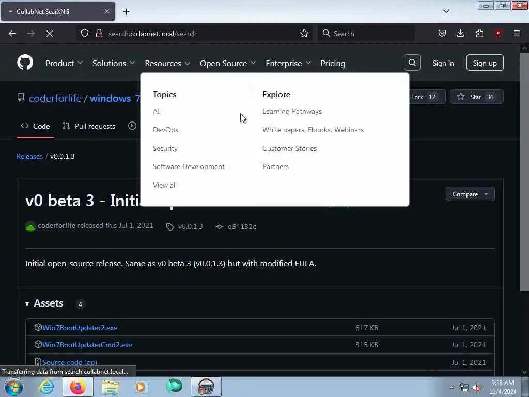Image resolution: width=529 pixels, height=397 pixels.
Task: Click the muted volume tray icon
Action: point(477,388)
